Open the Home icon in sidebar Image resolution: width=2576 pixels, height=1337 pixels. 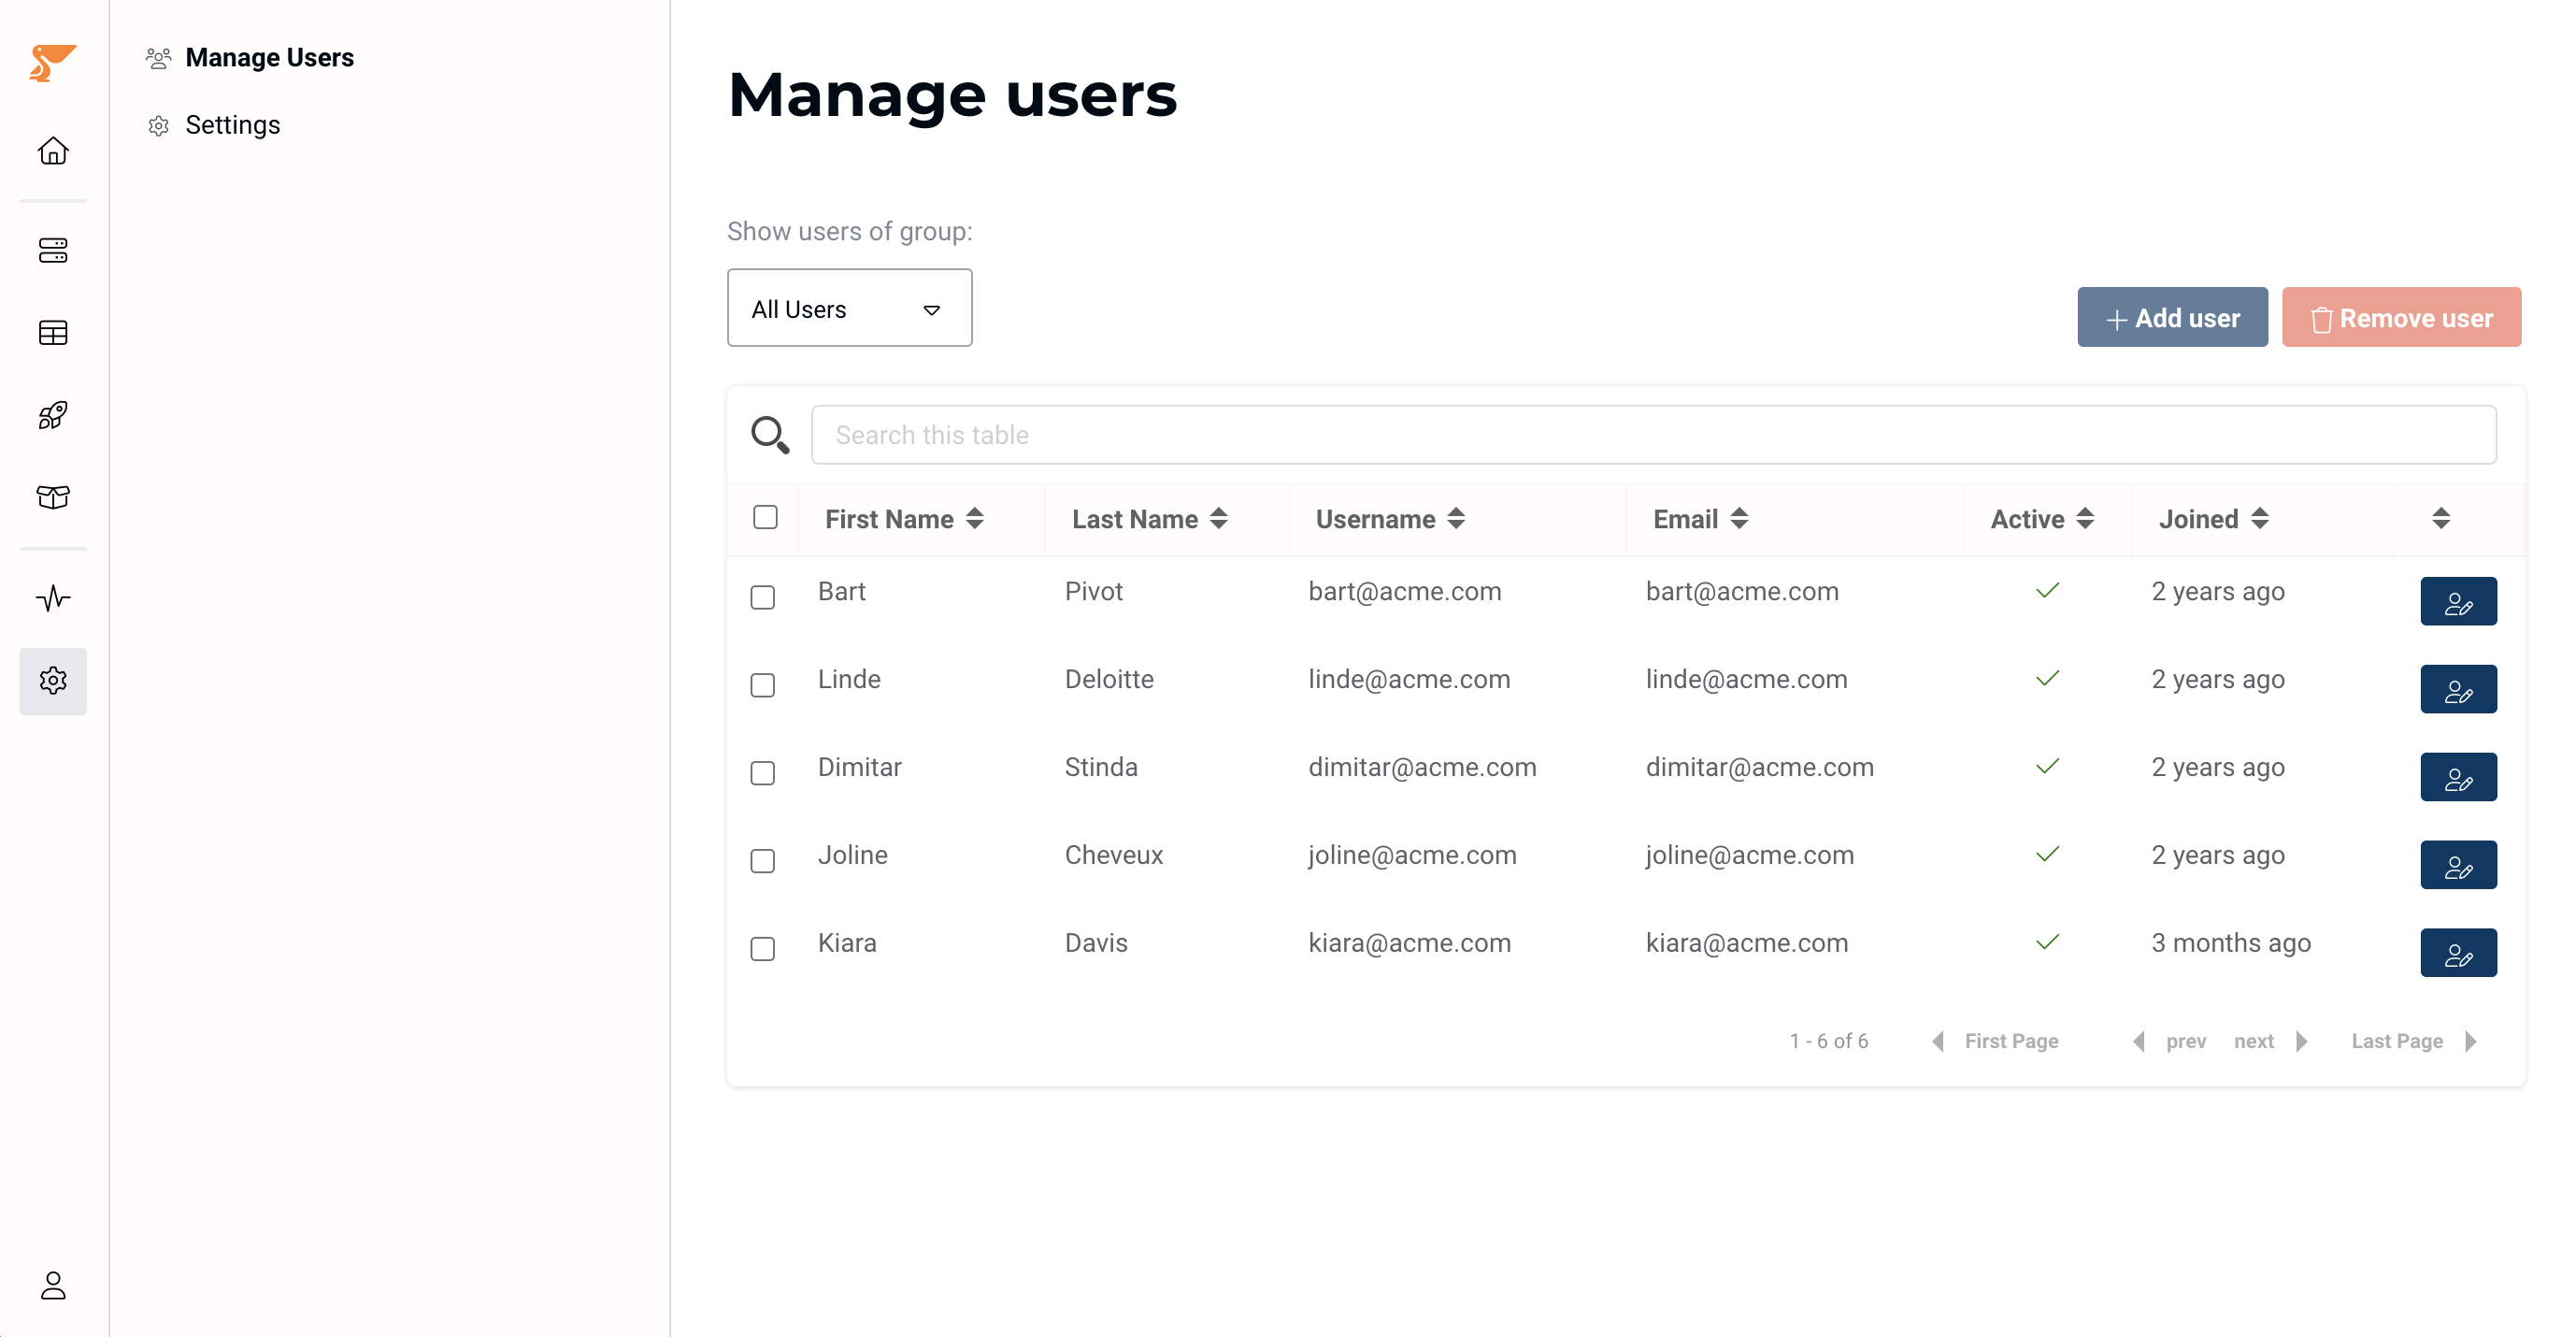(53, 151)
